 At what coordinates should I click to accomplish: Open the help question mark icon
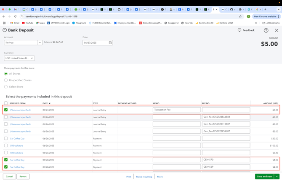pos(266,30)
